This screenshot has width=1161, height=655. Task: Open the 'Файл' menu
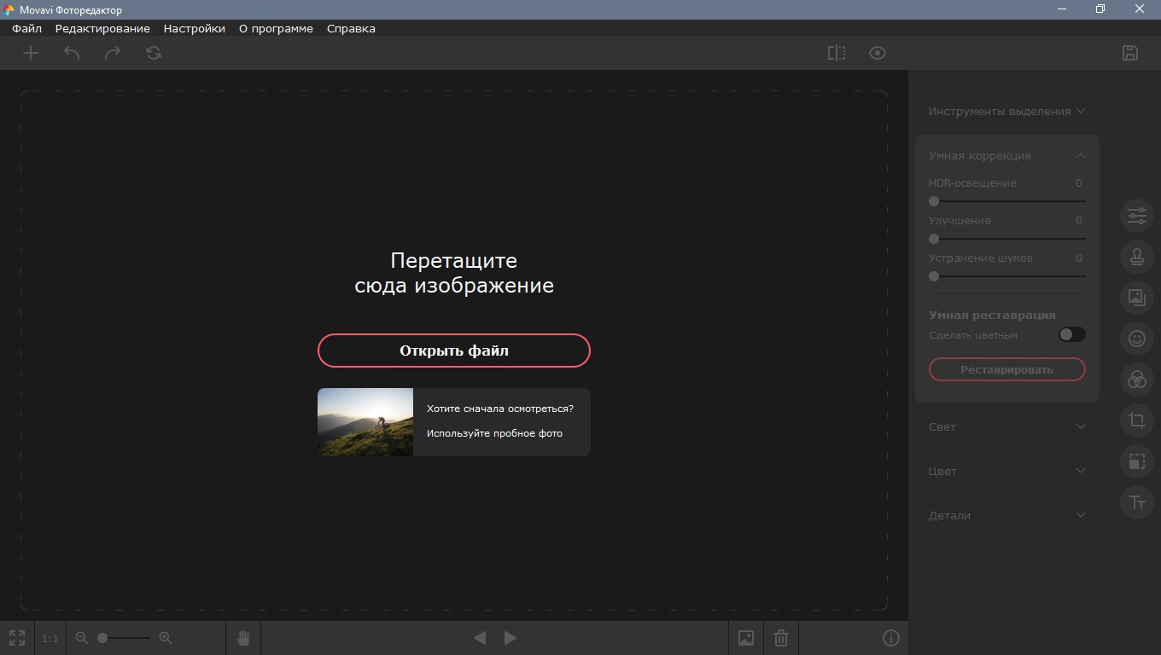tap(26, 28)
